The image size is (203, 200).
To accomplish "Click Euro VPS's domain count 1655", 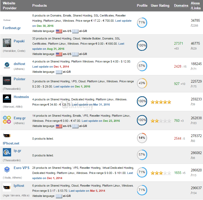I will [x=178, y=173].
